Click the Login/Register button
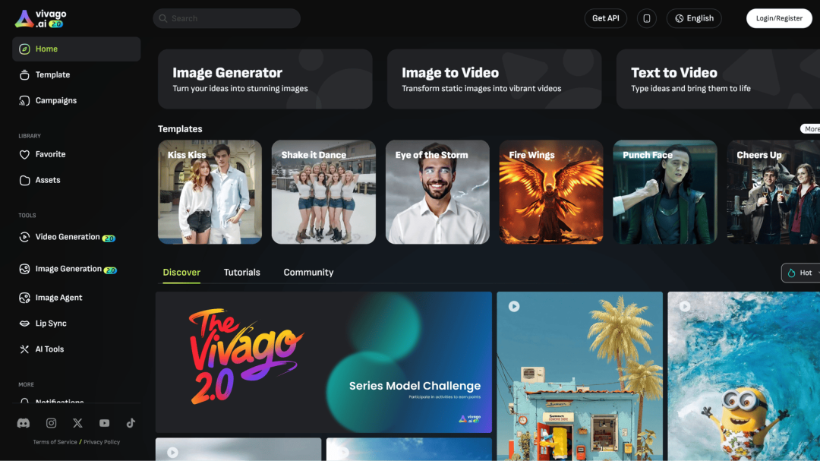Image resolution: width=820 pixels, height=461 pixels. pos(779,18)
